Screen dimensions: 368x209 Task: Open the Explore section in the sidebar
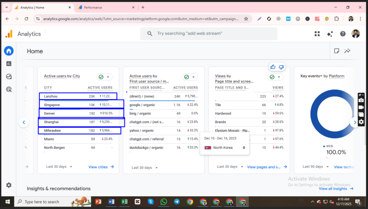(x=9, y=76)
